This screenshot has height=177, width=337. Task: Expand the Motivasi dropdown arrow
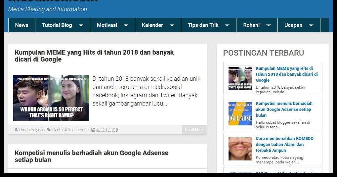pyautogui.click(x=126, y=25)
